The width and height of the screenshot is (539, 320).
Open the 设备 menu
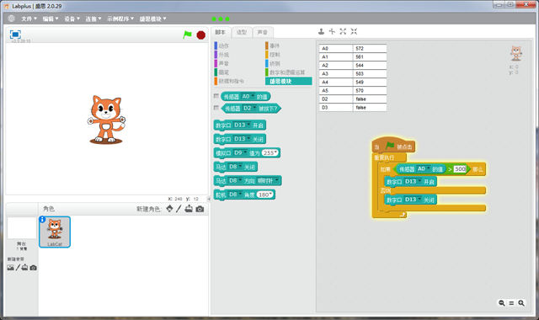point(72,19)
